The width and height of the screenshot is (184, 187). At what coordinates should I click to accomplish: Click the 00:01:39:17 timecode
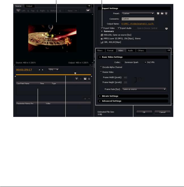pos(24,70)
